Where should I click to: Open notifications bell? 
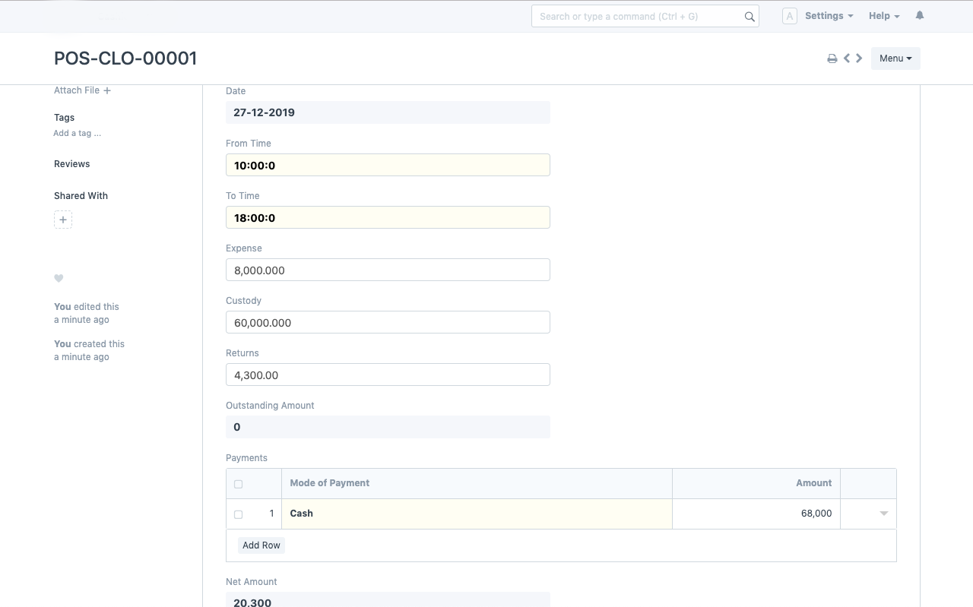pos(919,16)
